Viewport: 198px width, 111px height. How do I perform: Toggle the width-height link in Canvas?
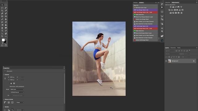click(5, 79)
